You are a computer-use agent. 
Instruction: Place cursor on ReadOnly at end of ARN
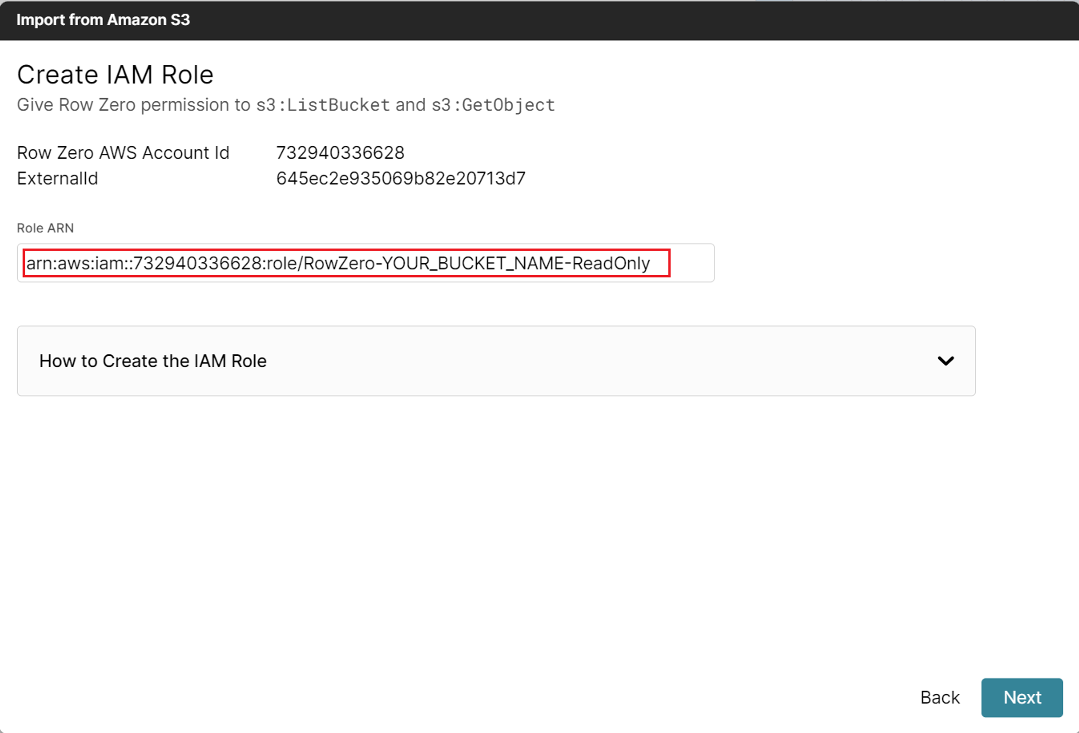pyautogui.click(x=610, y=263)
